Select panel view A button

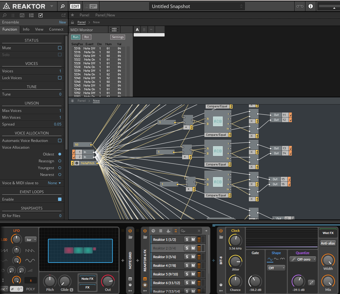click(137, 30)
